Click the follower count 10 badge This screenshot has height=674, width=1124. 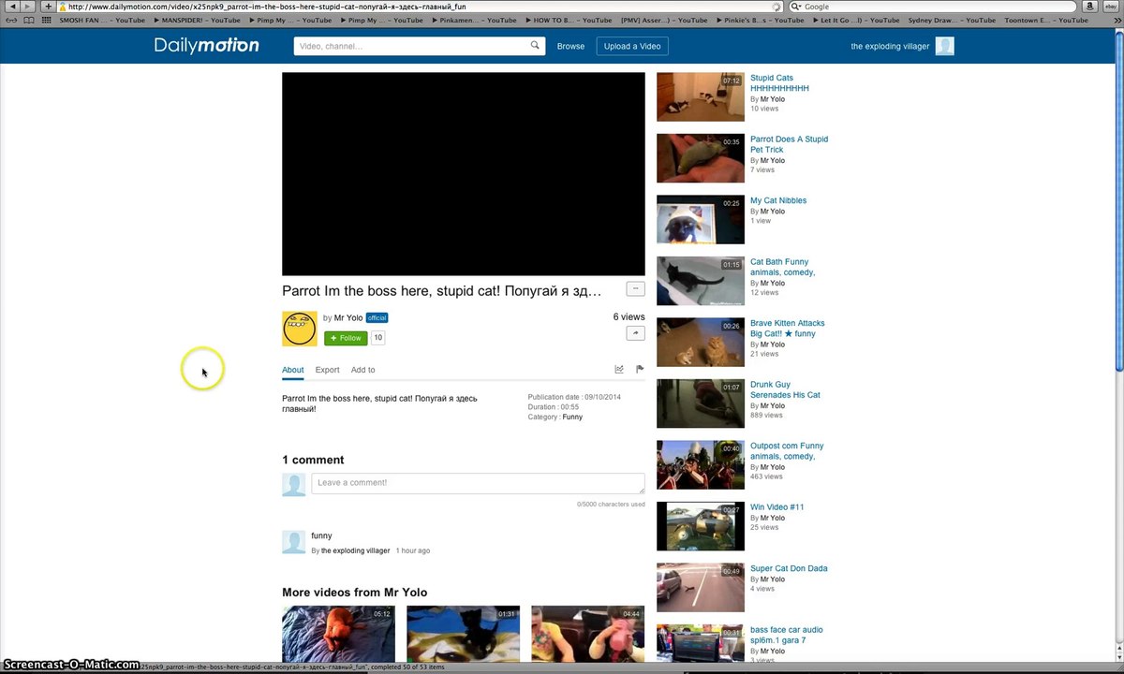(x=378, y=338)
